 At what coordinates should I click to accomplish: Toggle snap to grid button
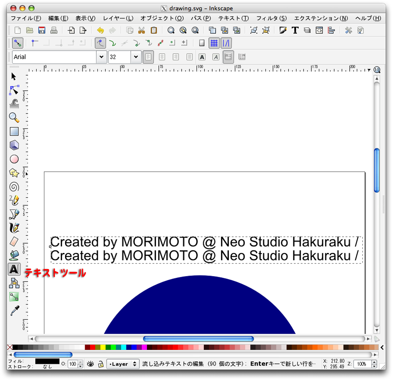pyautogui.click(x=214, y=43)
